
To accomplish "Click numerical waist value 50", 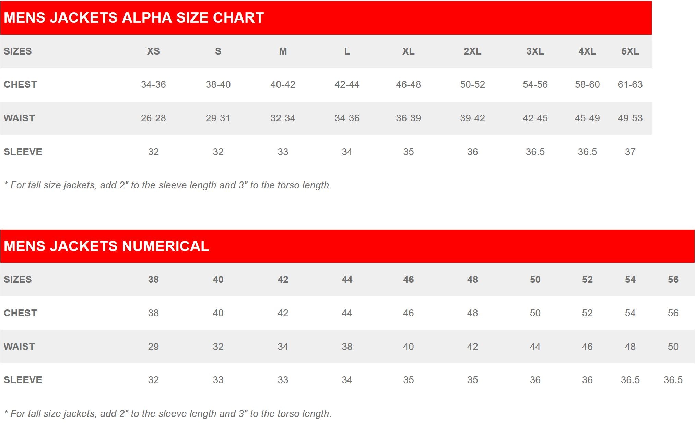I will point(673,347).
